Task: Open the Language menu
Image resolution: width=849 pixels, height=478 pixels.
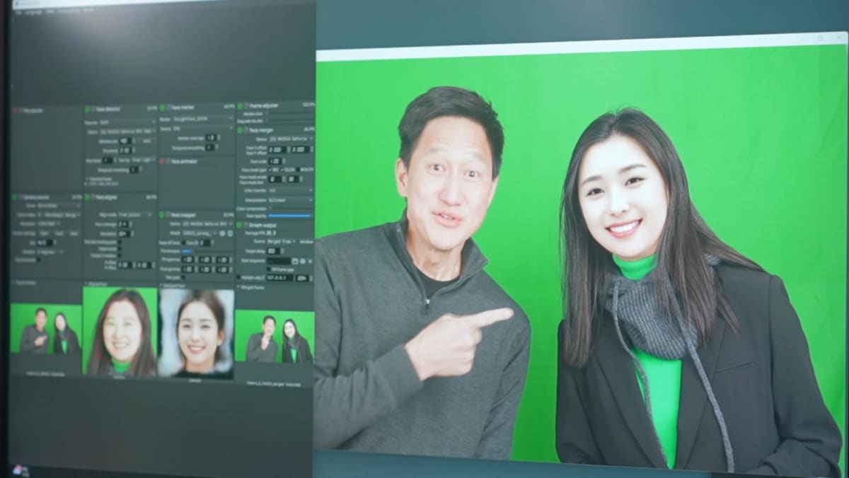Action: coord(34,13)
